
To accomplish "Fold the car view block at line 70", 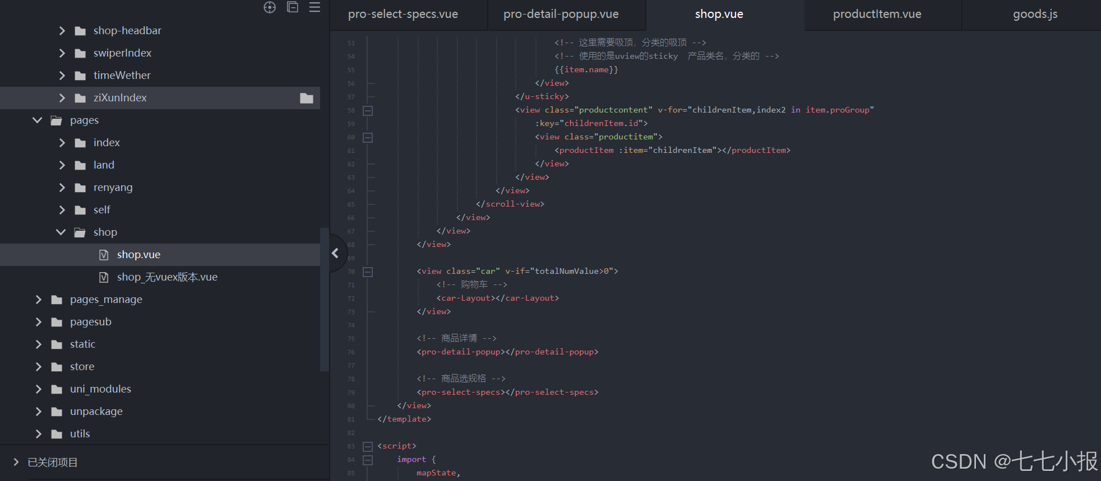I will (368, 272).
